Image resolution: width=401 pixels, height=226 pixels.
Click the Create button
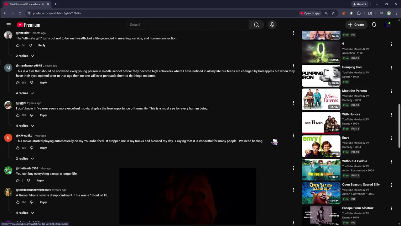(356, 25)
